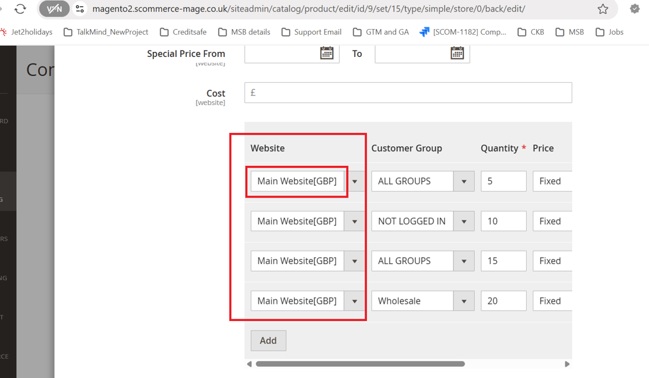Open the Fixed price type dropdown in first row
The image size is (649, 378).
[552, 181]
